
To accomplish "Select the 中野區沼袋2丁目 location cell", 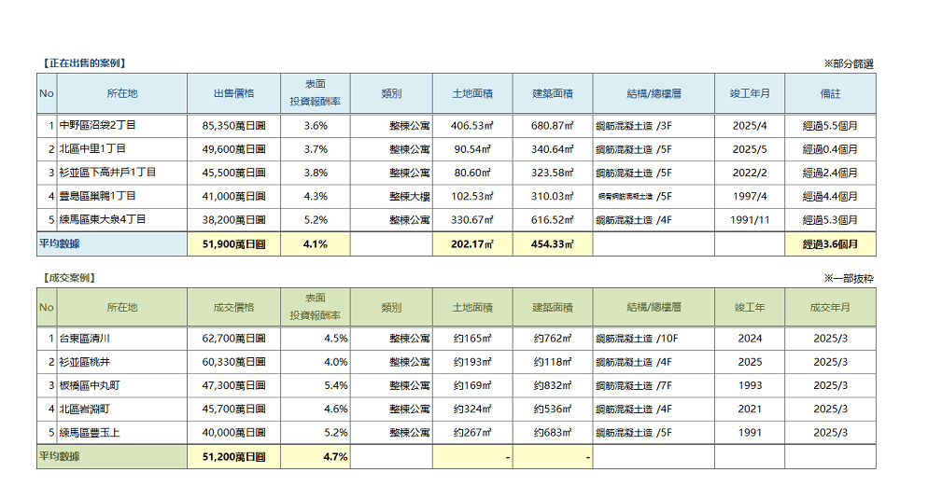I will [x=121, y=125].
